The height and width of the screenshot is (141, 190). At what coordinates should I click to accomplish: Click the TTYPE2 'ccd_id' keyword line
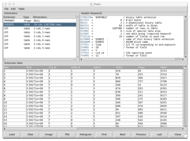[116, 53]
